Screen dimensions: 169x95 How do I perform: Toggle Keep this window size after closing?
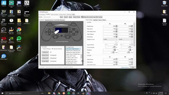pos(92,17)
